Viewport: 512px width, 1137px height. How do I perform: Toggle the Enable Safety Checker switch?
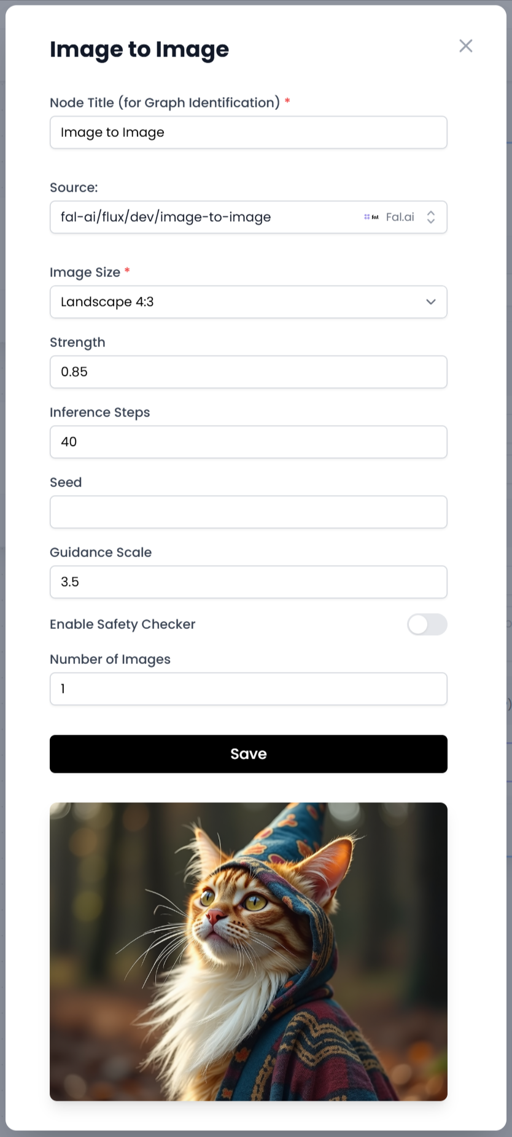427,625
